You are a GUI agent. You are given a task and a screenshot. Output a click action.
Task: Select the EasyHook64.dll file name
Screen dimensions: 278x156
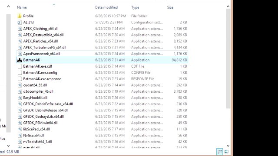coord(35,97)
